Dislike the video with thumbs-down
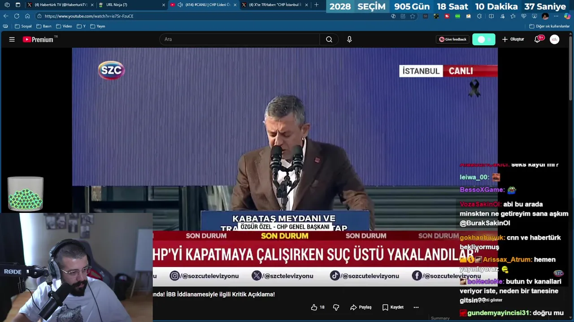This screenshot has width=574, height=322. (336, 307)
